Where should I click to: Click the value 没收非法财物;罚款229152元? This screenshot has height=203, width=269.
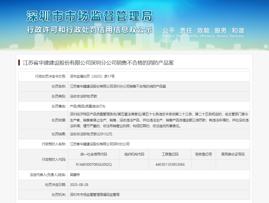(x=91, y=134)
